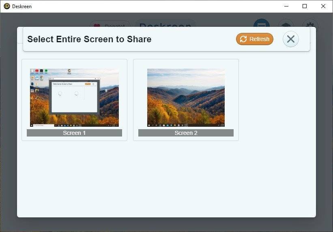Image resolution: width=333 pixels, height=232 pixels.
Task: Select the Screen 1 preview thumbnail
Action: click(74, 98)
